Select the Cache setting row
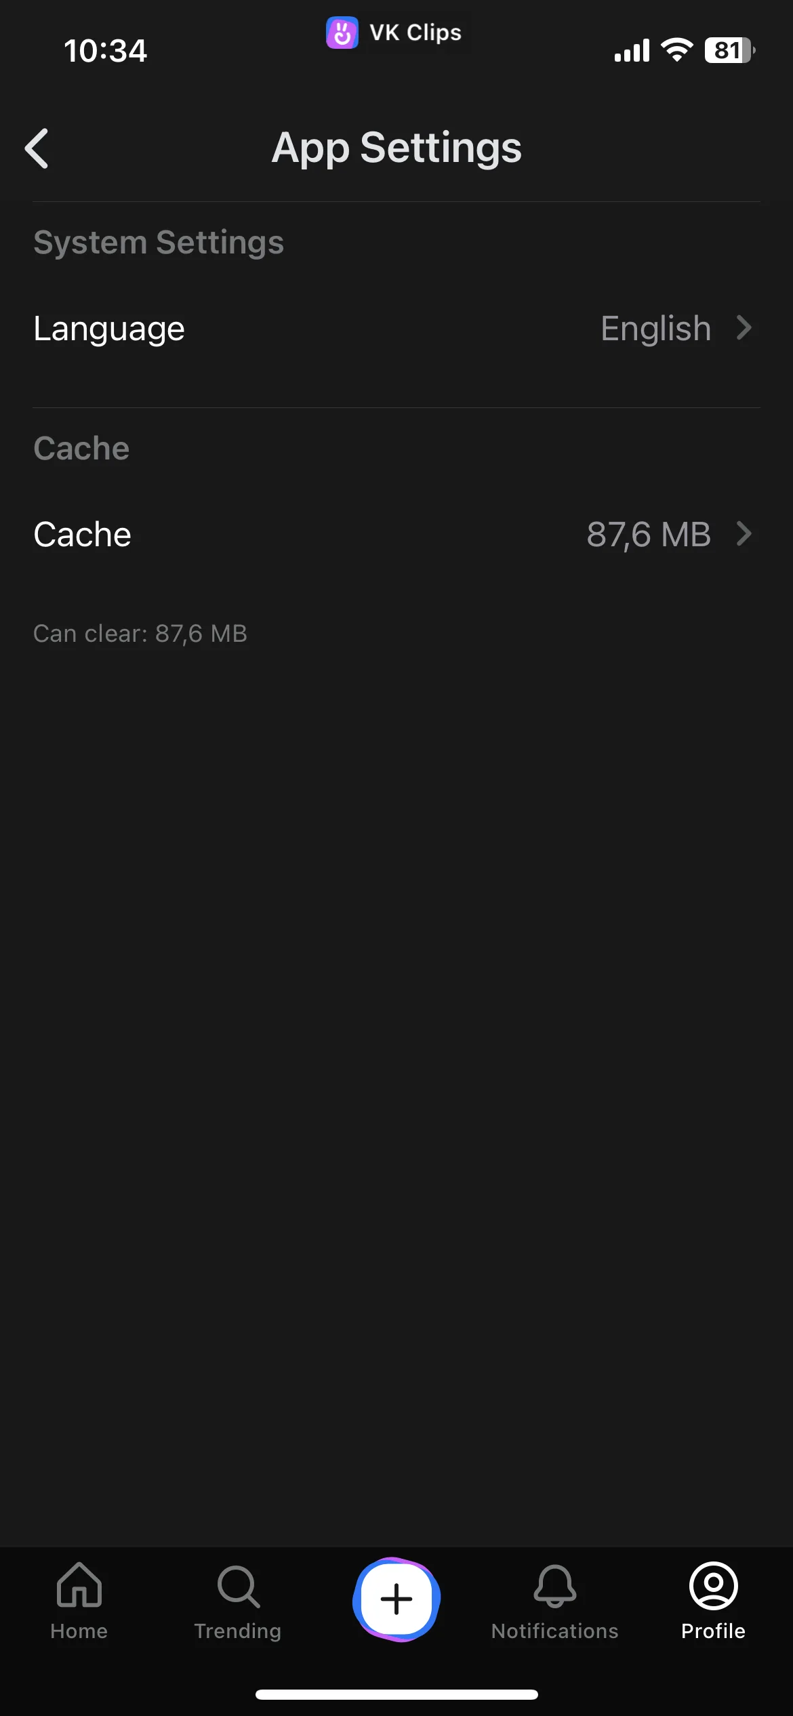 point(396,534)
